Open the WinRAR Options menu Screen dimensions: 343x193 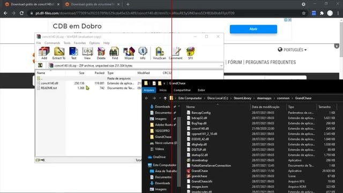coord(94,43)
